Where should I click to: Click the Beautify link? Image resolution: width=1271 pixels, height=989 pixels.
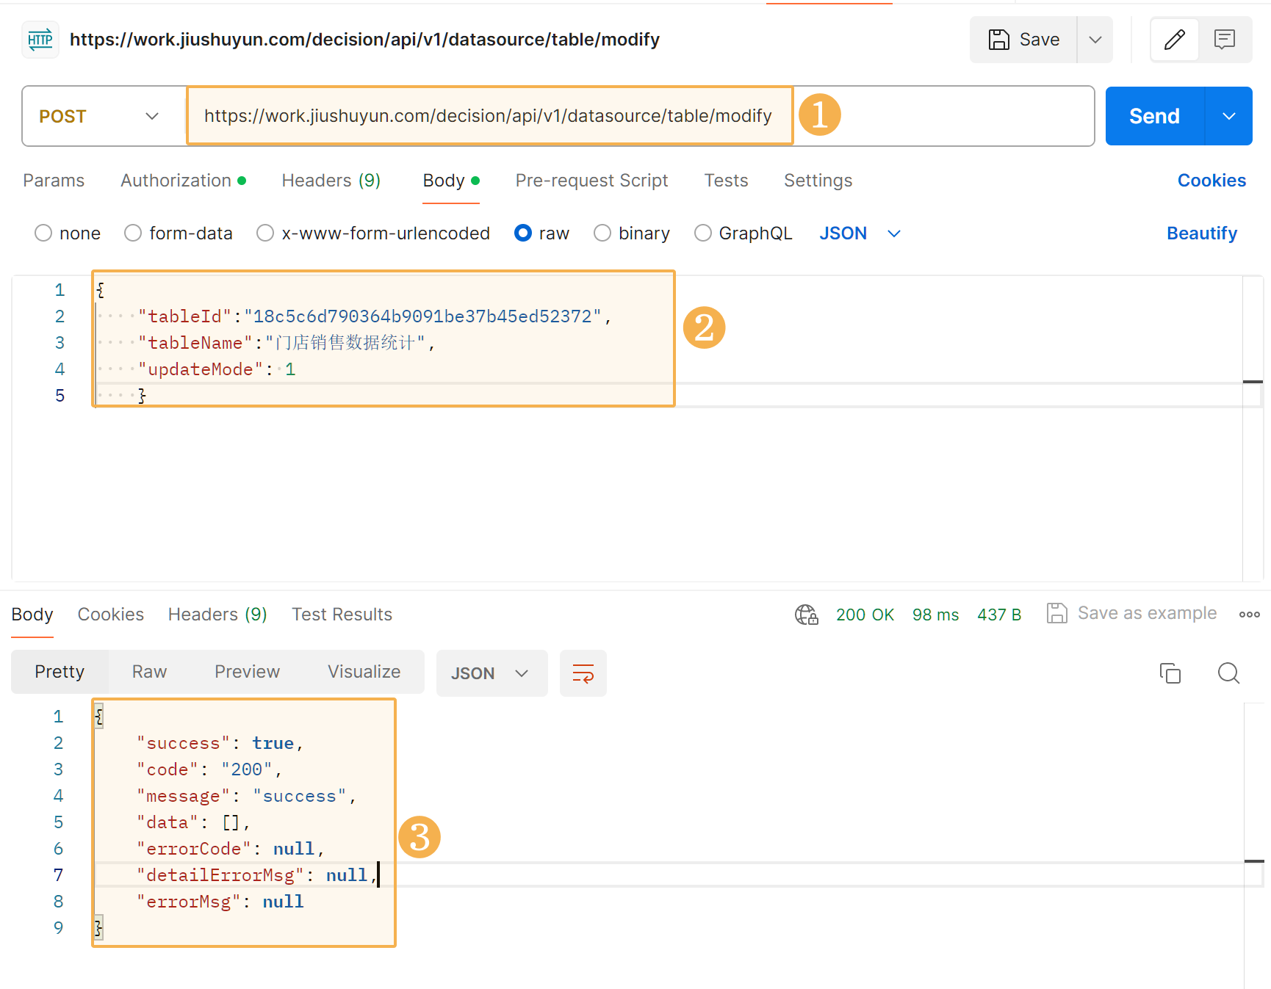click(x=1201, y=233)
